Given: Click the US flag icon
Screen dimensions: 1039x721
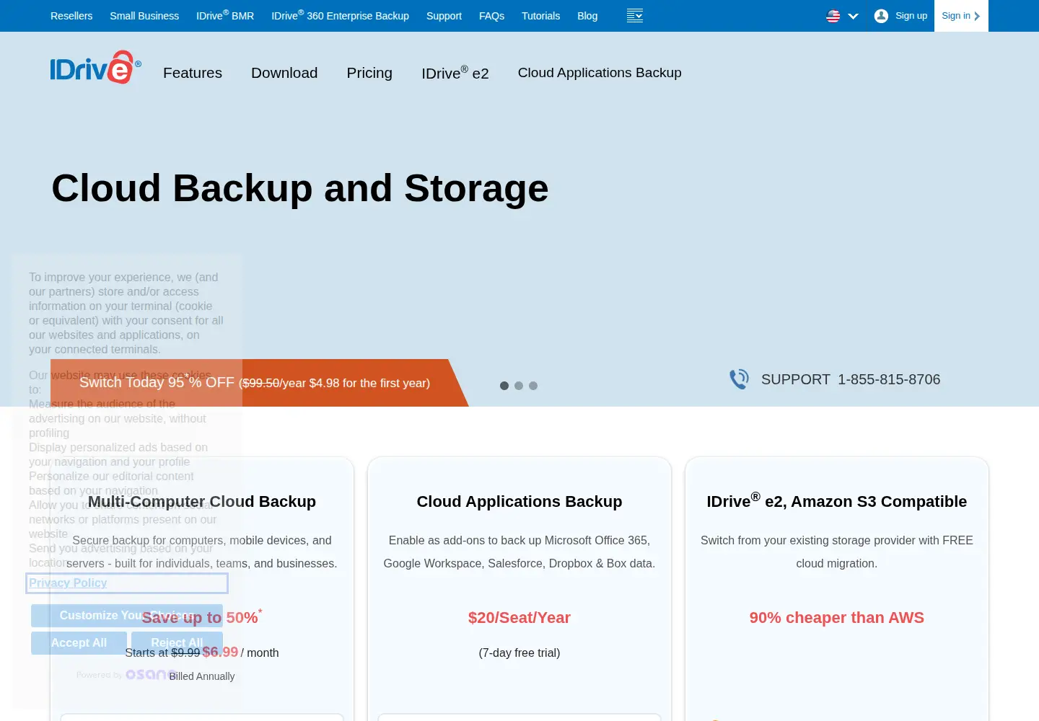Looking at the screenshot, I should (833, 16).
